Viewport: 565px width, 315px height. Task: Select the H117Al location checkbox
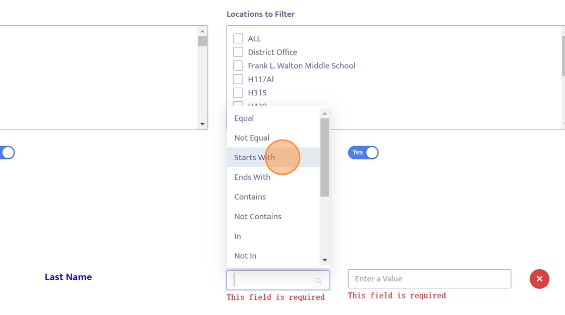click(238, 79)
